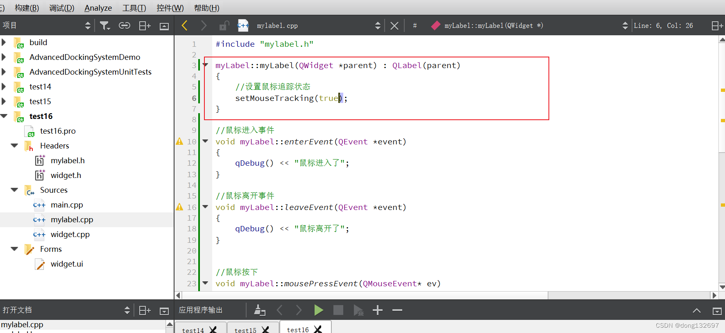
Task: Re-run the application with green play button
Action: coord(318,310)
